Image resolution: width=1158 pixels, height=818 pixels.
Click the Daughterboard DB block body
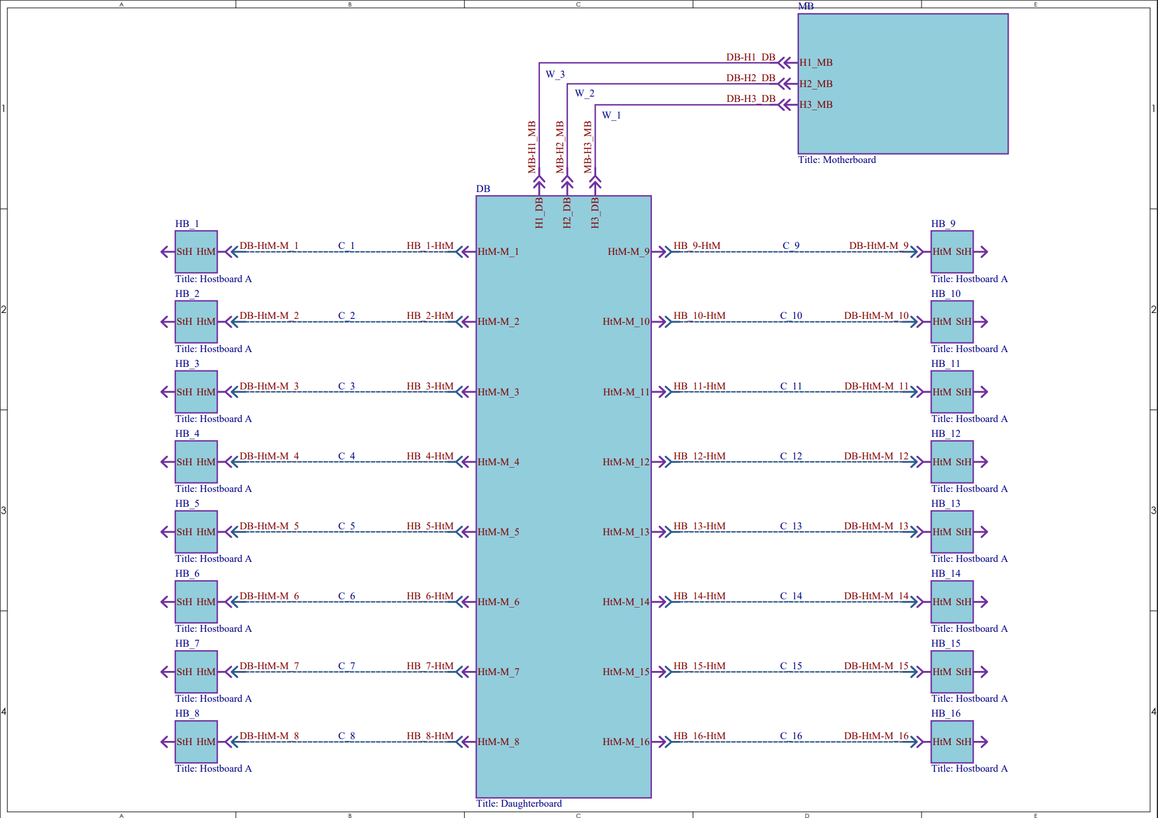click(x=563, y=498)
